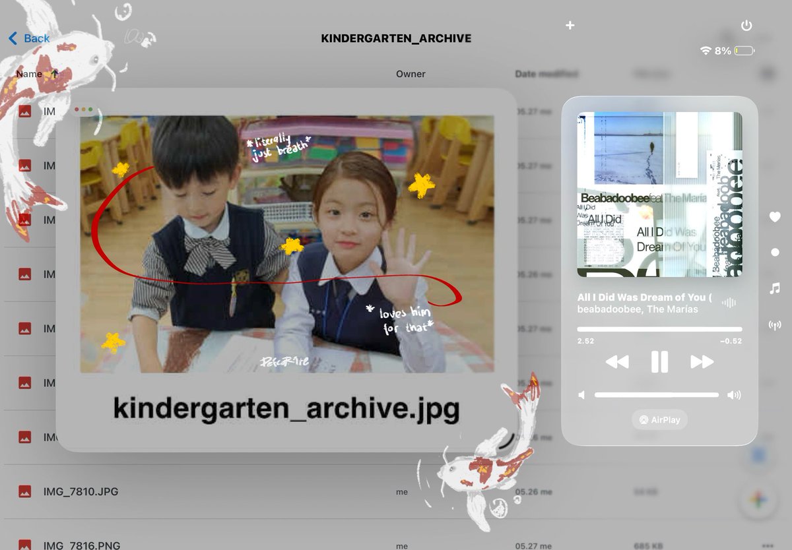Click the KINDERGARTEN_ARCHIVE folder title
Viewport: 792px width, 550px height.
(x=396, y=38)
